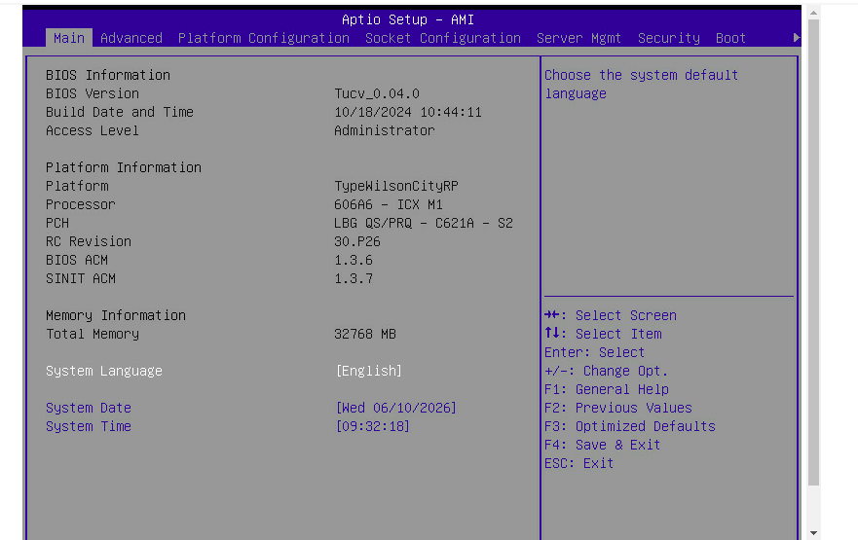Viewport: 858px width, 540px height.
Task: Click BIOS ACM value 1.3.6
Action: (354, 260)
